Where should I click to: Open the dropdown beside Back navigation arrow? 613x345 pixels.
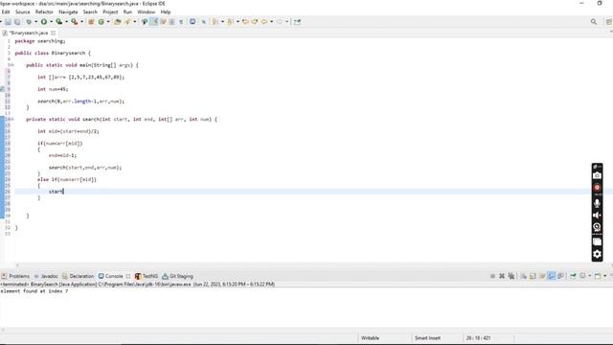click(271, 22)
